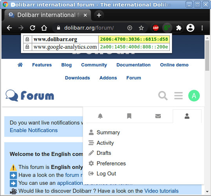Click the Chrome icon in the title bar

5,5
